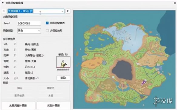
Task: Click the app icon in title bar
Action: 3,3
